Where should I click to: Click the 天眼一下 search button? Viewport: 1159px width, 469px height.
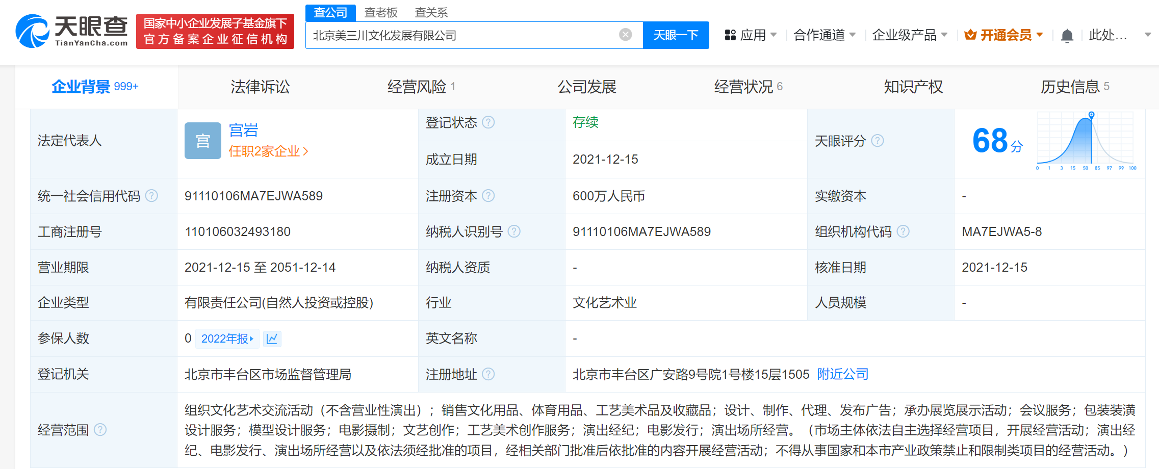[x=676, y=35]
